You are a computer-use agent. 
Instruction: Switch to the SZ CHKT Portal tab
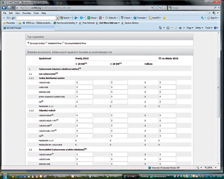pyautogui.click(x=15, y=28)
